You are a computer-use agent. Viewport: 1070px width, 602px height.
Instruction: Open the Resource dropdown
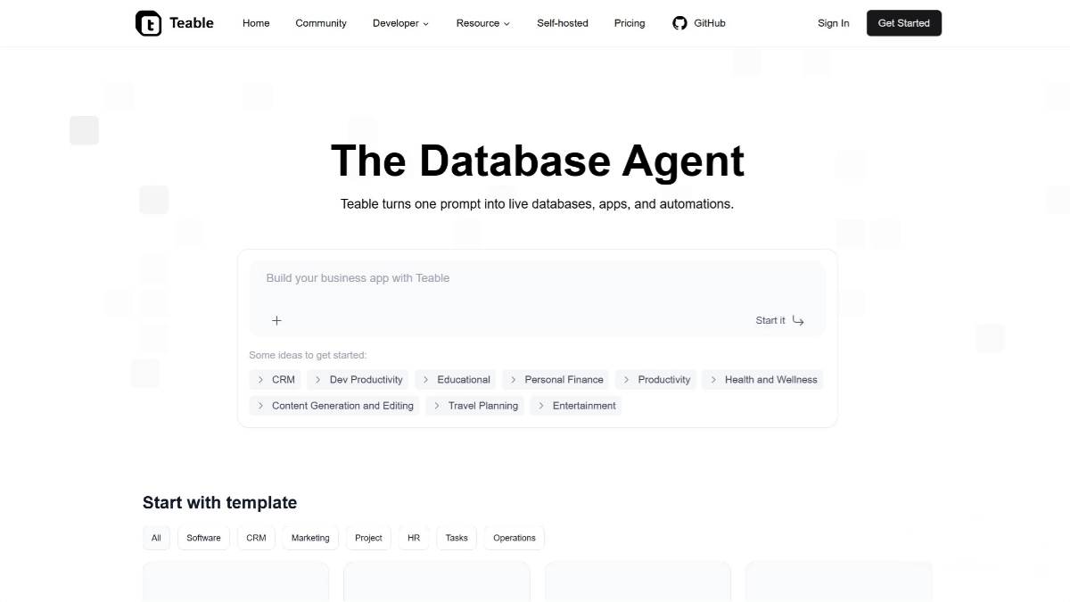tap(482, 23)
